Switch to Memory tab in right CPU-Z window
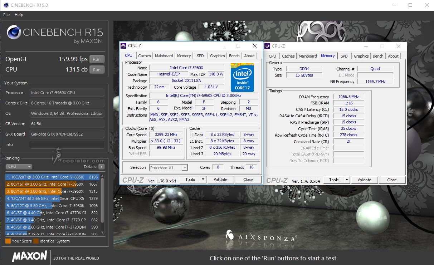Viewport: 434px width, 265px height. 328,56
